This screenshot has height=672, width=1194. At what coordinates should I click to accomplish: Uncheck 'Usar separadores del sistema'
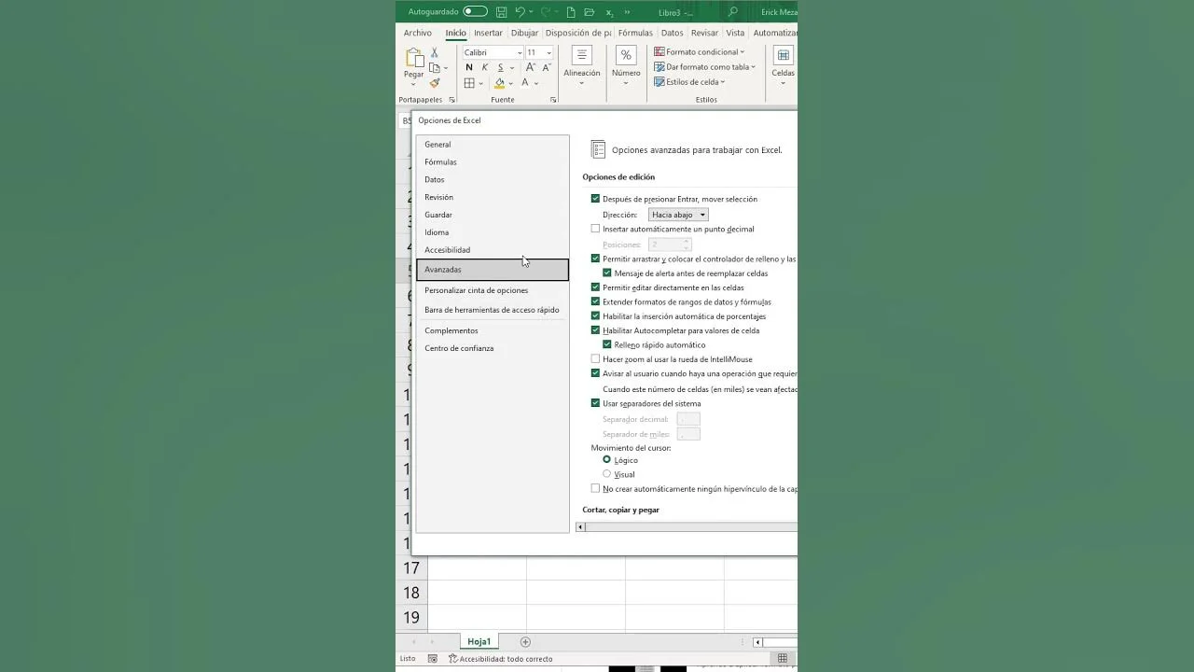(x=596, y=403)
